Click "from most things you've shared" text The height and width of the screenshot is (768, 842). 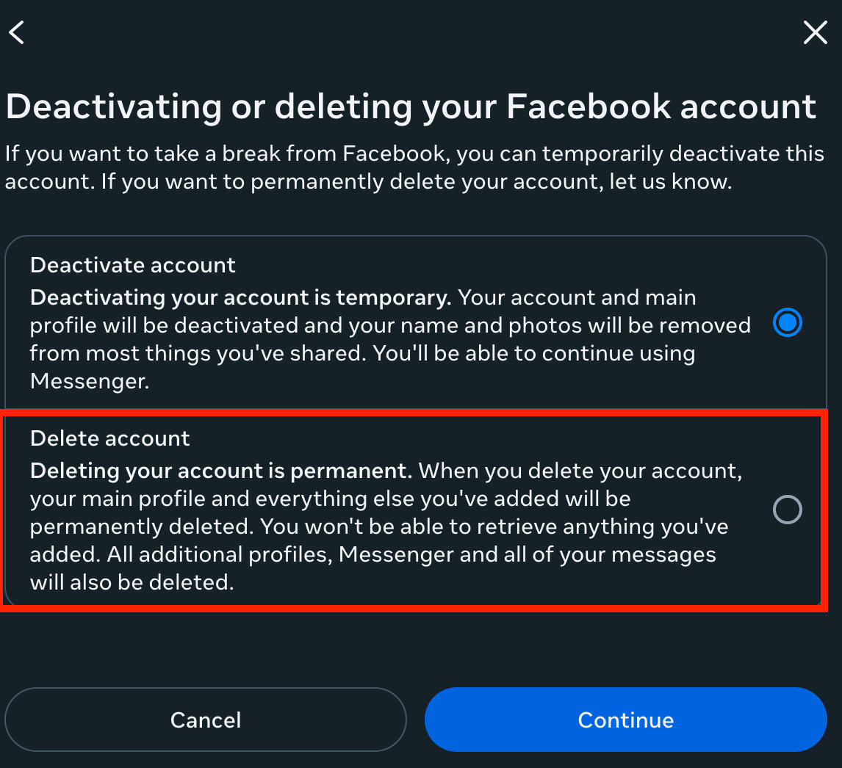(x=198, y=353)
